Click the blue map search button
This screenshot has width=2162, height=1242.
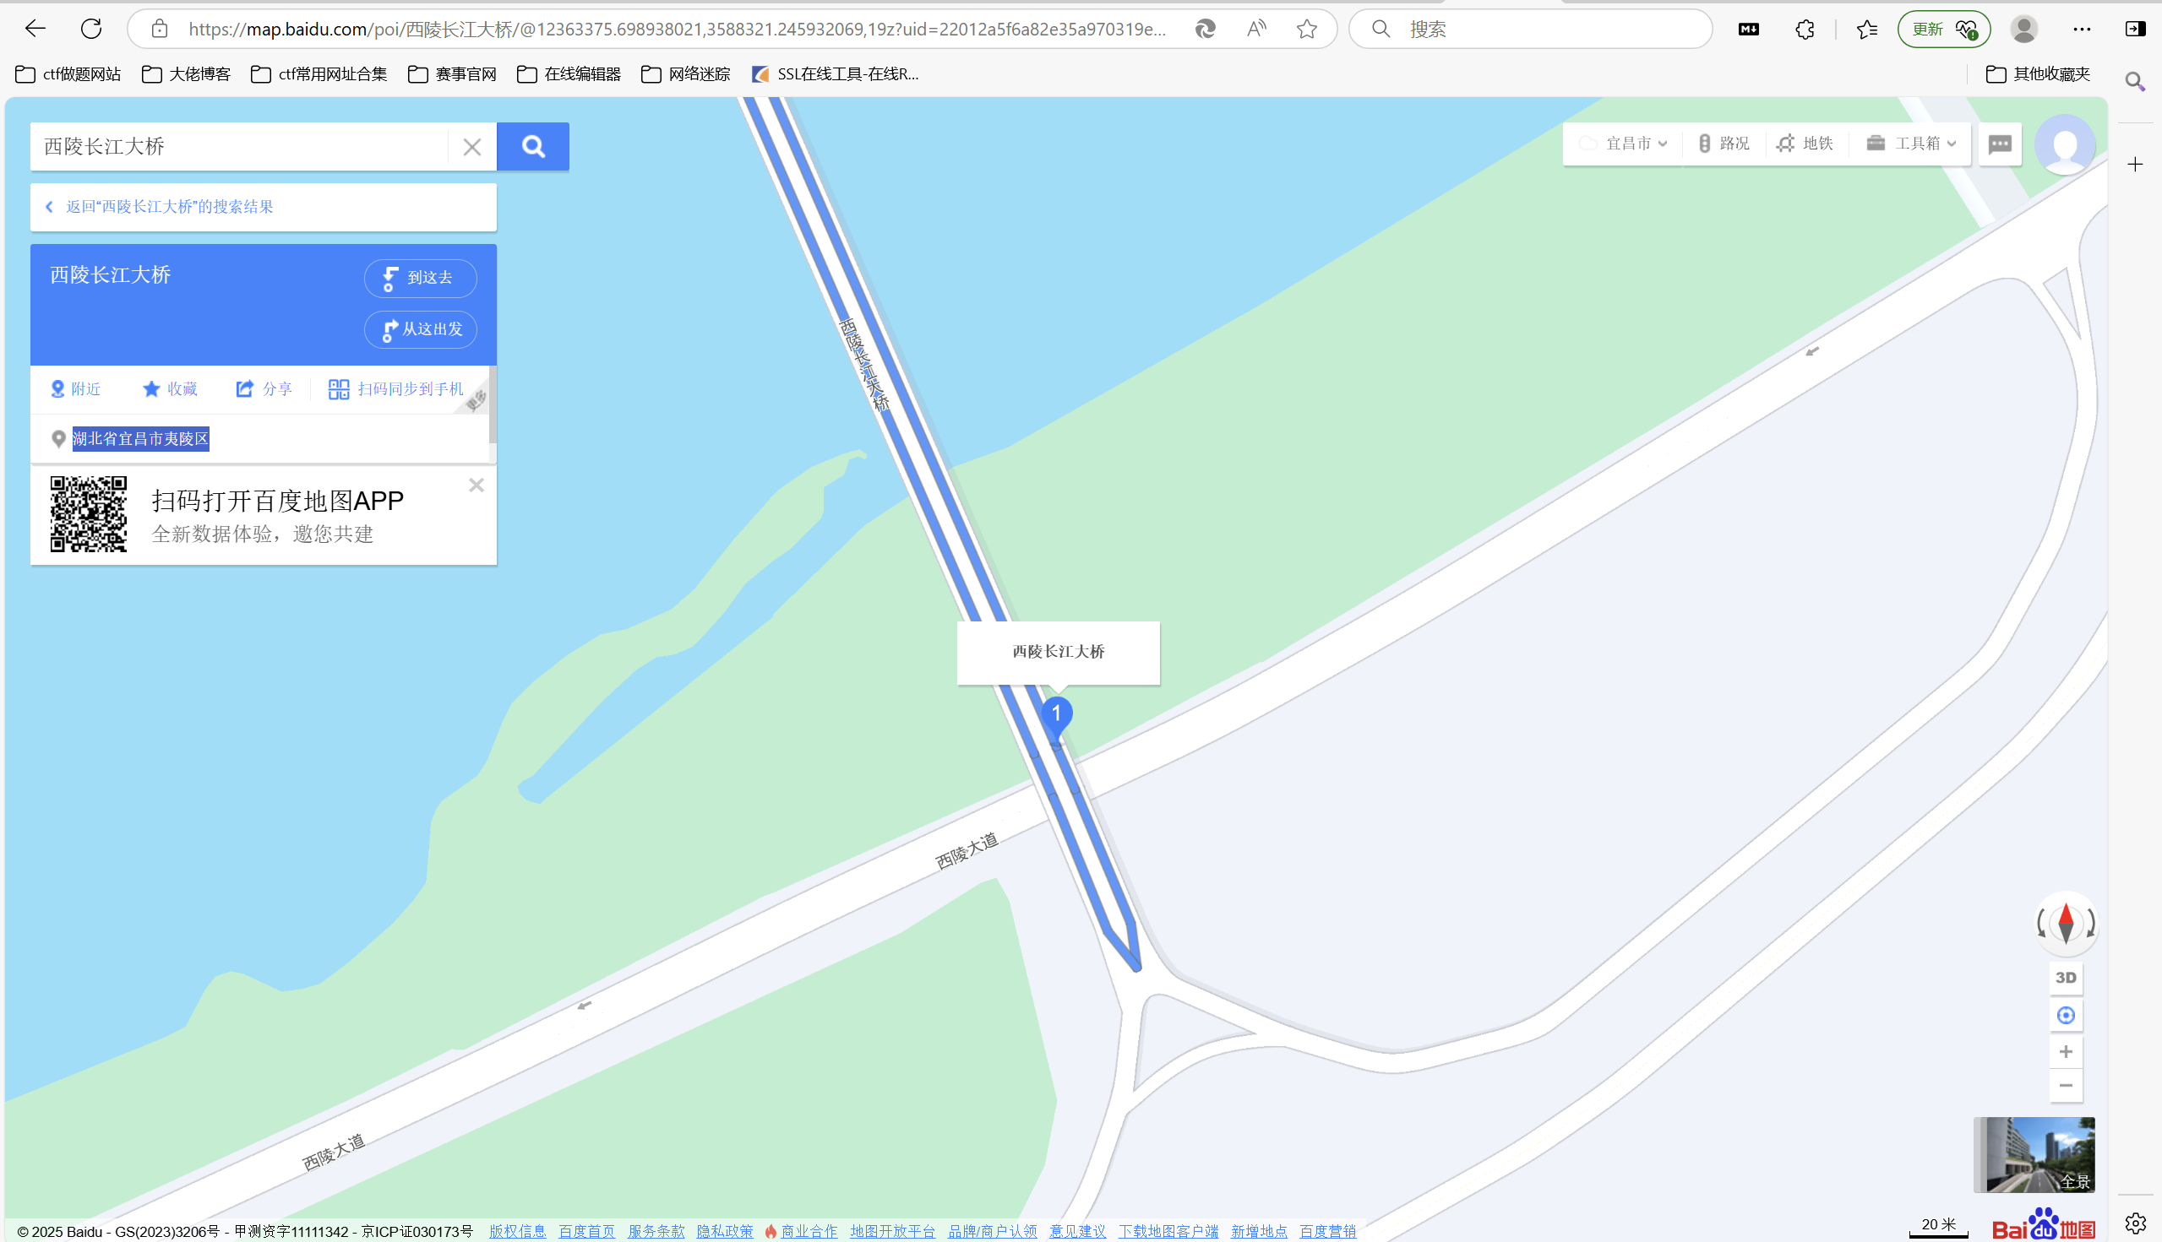532,147
